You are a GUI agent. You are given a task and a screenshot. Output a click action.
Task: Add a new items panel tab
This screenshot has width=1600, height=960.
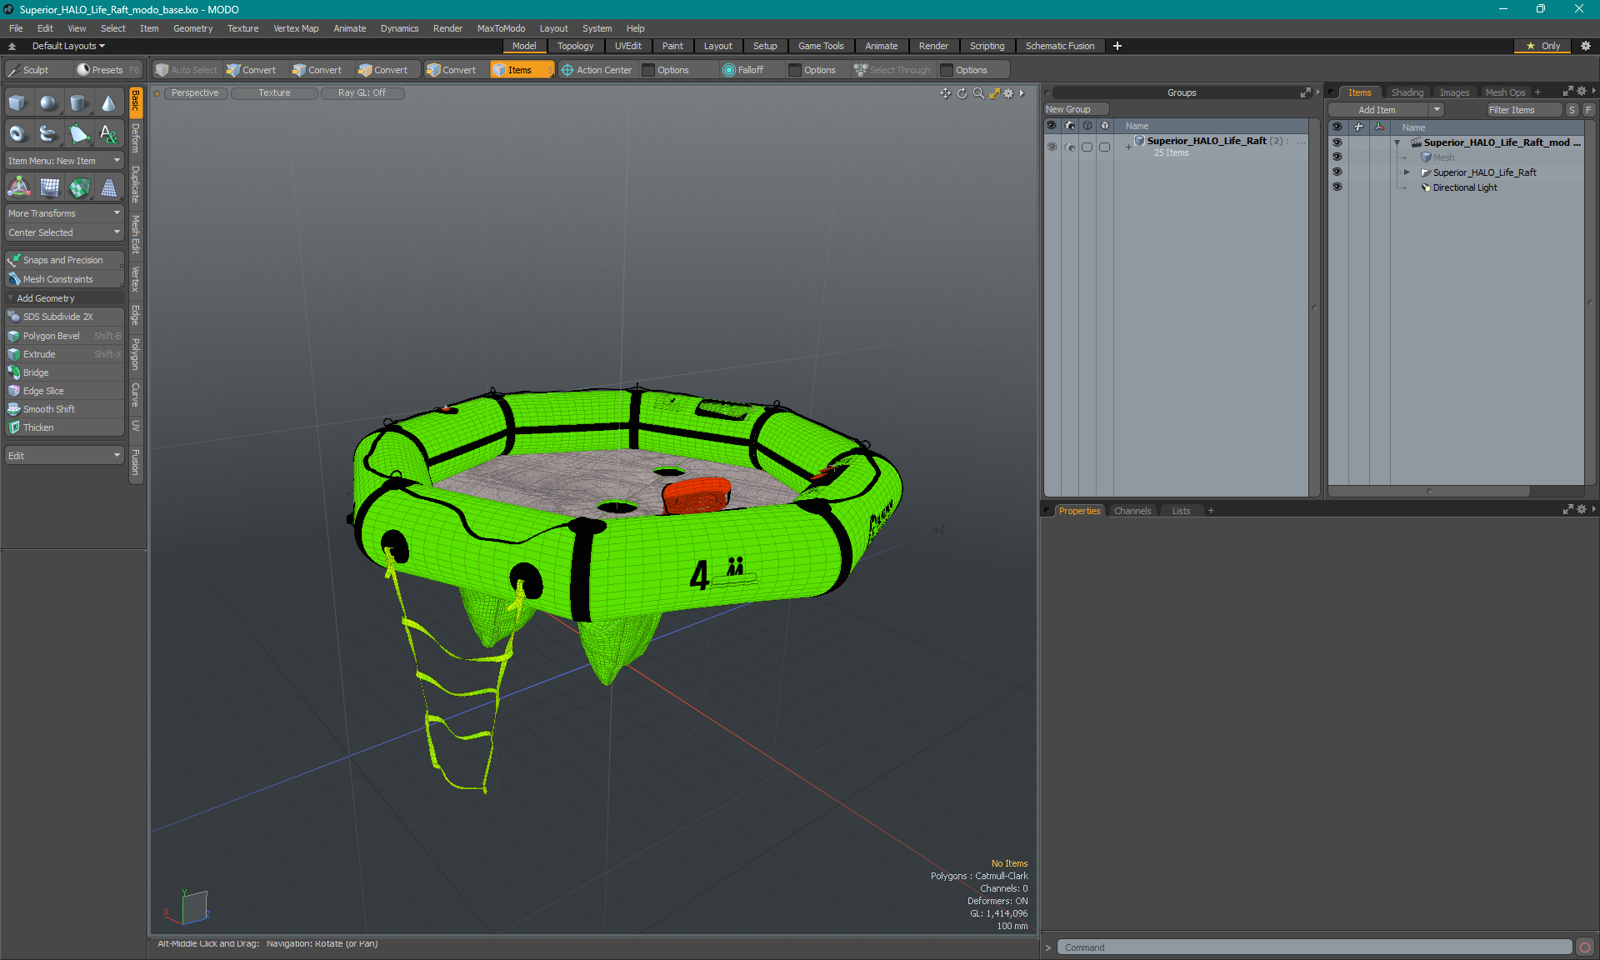1537,92
